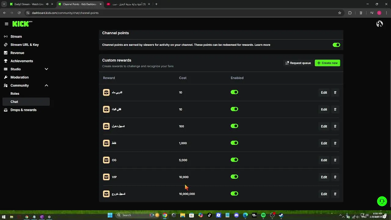The image size is (391, 220).
Task: Disable the VIP reward toggle
Action: click(x=234, y=177)
